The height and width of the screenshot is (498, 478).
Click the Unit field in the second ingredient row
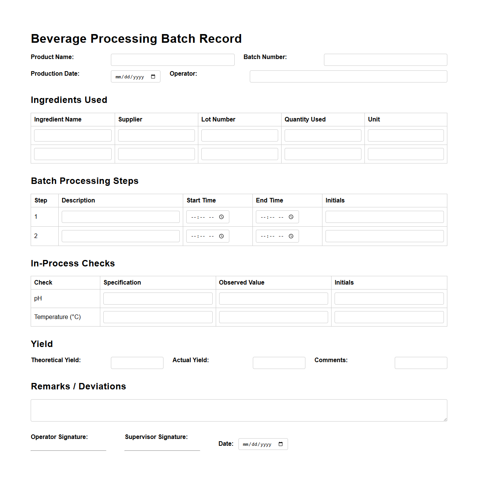point(405,154)
